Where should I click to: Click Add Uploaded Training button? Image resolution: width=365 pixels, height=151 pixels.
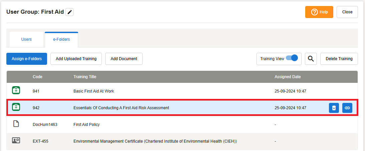point(76,59)
